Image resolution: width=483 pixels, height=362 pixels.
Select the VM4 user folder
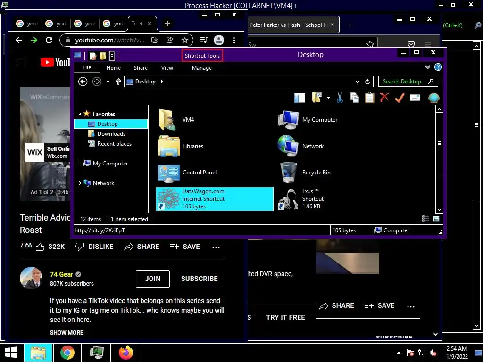click(x=215, y=119)
